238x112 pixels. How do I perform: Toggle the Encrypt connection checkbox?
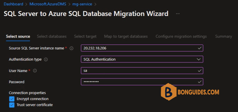pyautogui.click(x=12, y=99)
